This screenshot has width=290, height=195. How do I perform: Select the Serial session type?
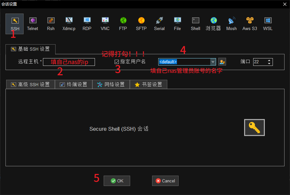[x=159, y=24]
